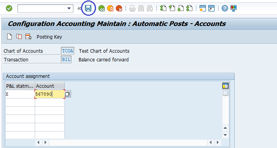Toggle the table select-all box

tap(225, 93)
